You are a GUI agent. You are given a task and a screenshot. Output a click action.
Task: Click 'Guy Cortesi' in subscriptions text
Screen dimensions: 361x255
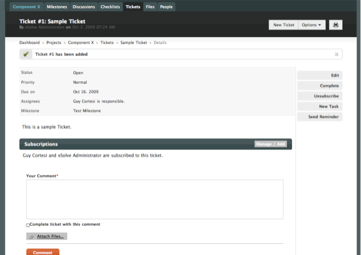tap(35, 156)
